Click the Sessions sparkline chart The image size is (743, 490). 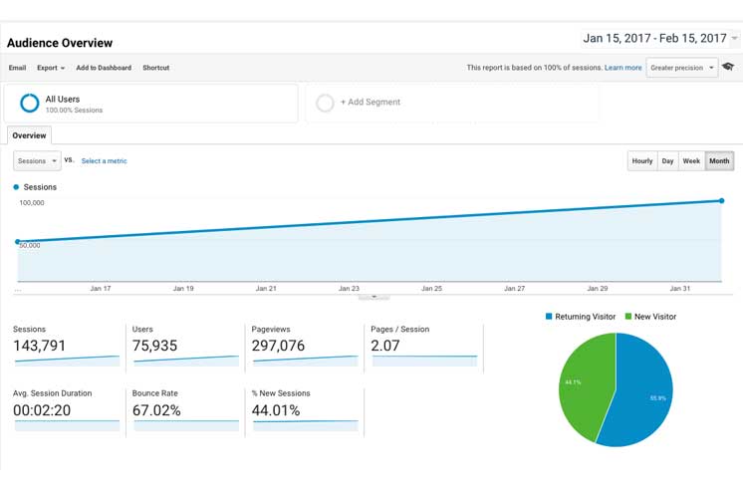(x=66, y=361)
